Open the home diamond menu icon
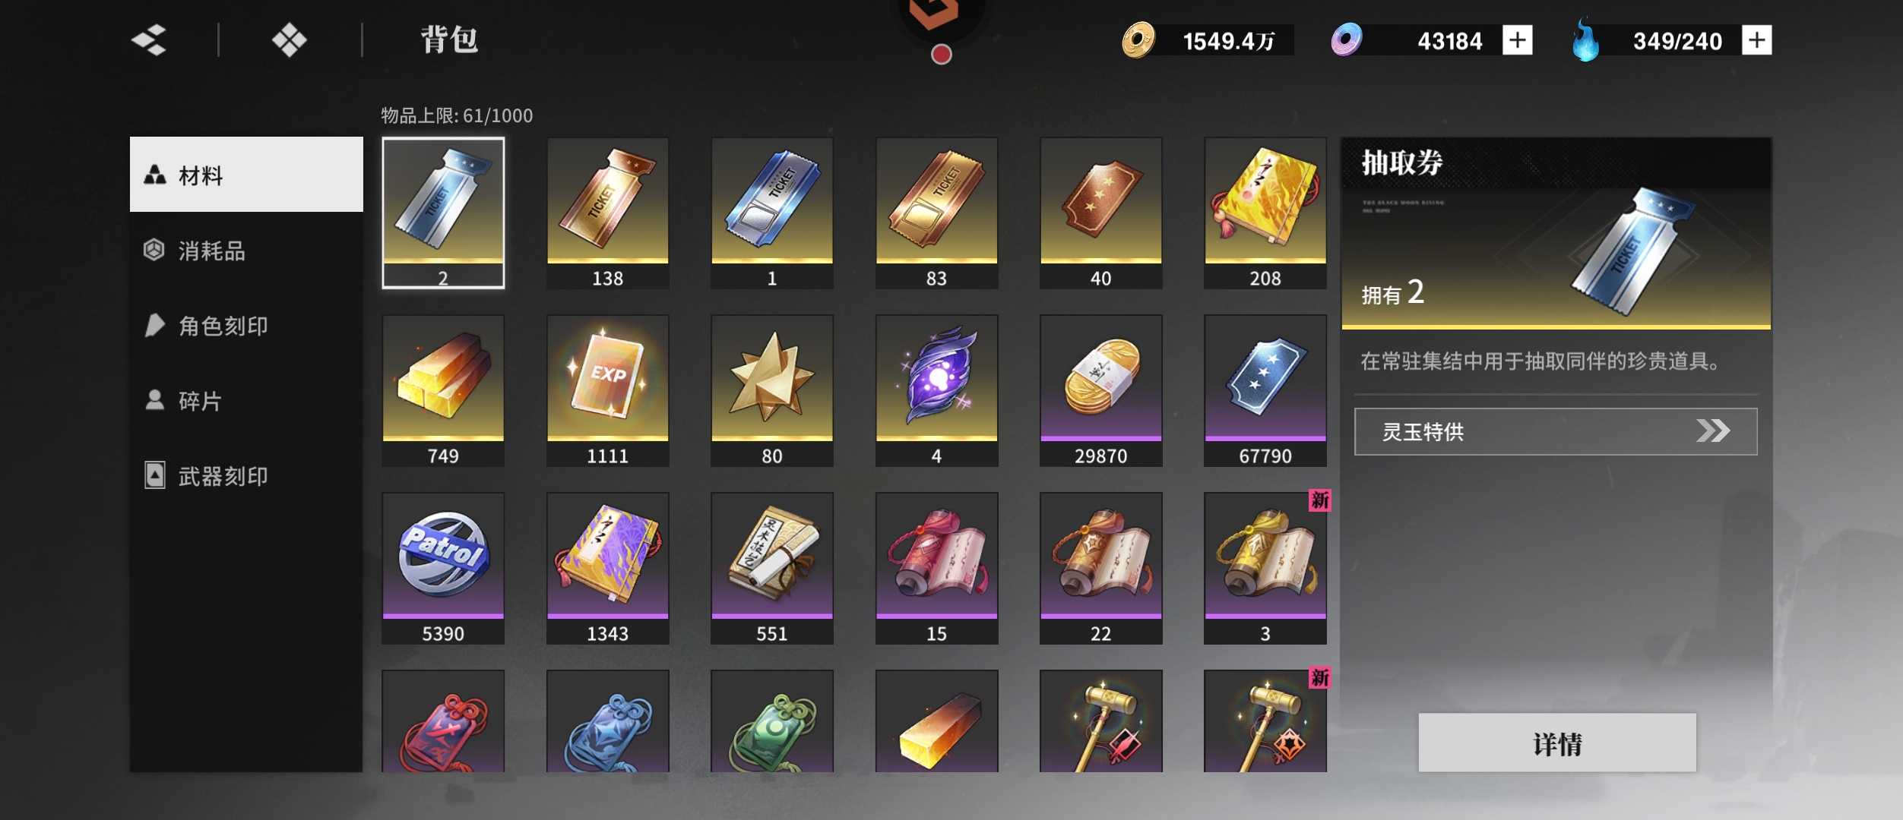1903x820 pixels. [x=290, y=39]
